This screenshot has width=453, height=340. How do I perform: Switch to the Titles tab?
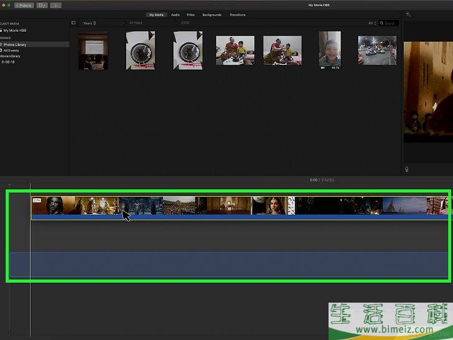[x=190, y=15]
